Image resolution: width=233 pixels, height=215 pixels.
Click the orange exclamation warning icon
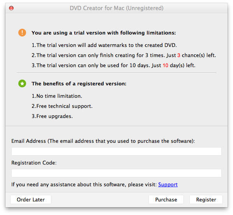click(x=22, y=33)
